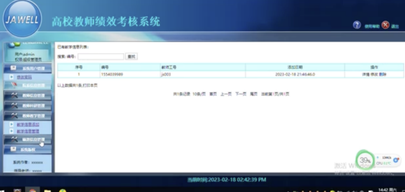This screenshot has width=405, height=192.
Task: Click 删除 for record js003
Action: pyautogui.click(x=383, y=74)
